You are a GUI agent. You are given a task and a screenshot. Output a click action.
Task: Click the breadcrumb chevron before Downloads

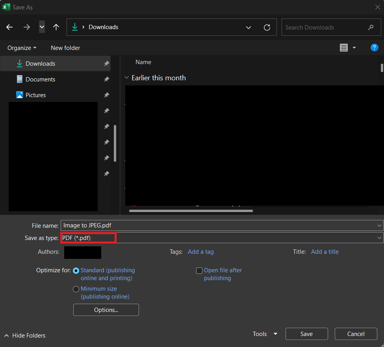pos(83,27)
